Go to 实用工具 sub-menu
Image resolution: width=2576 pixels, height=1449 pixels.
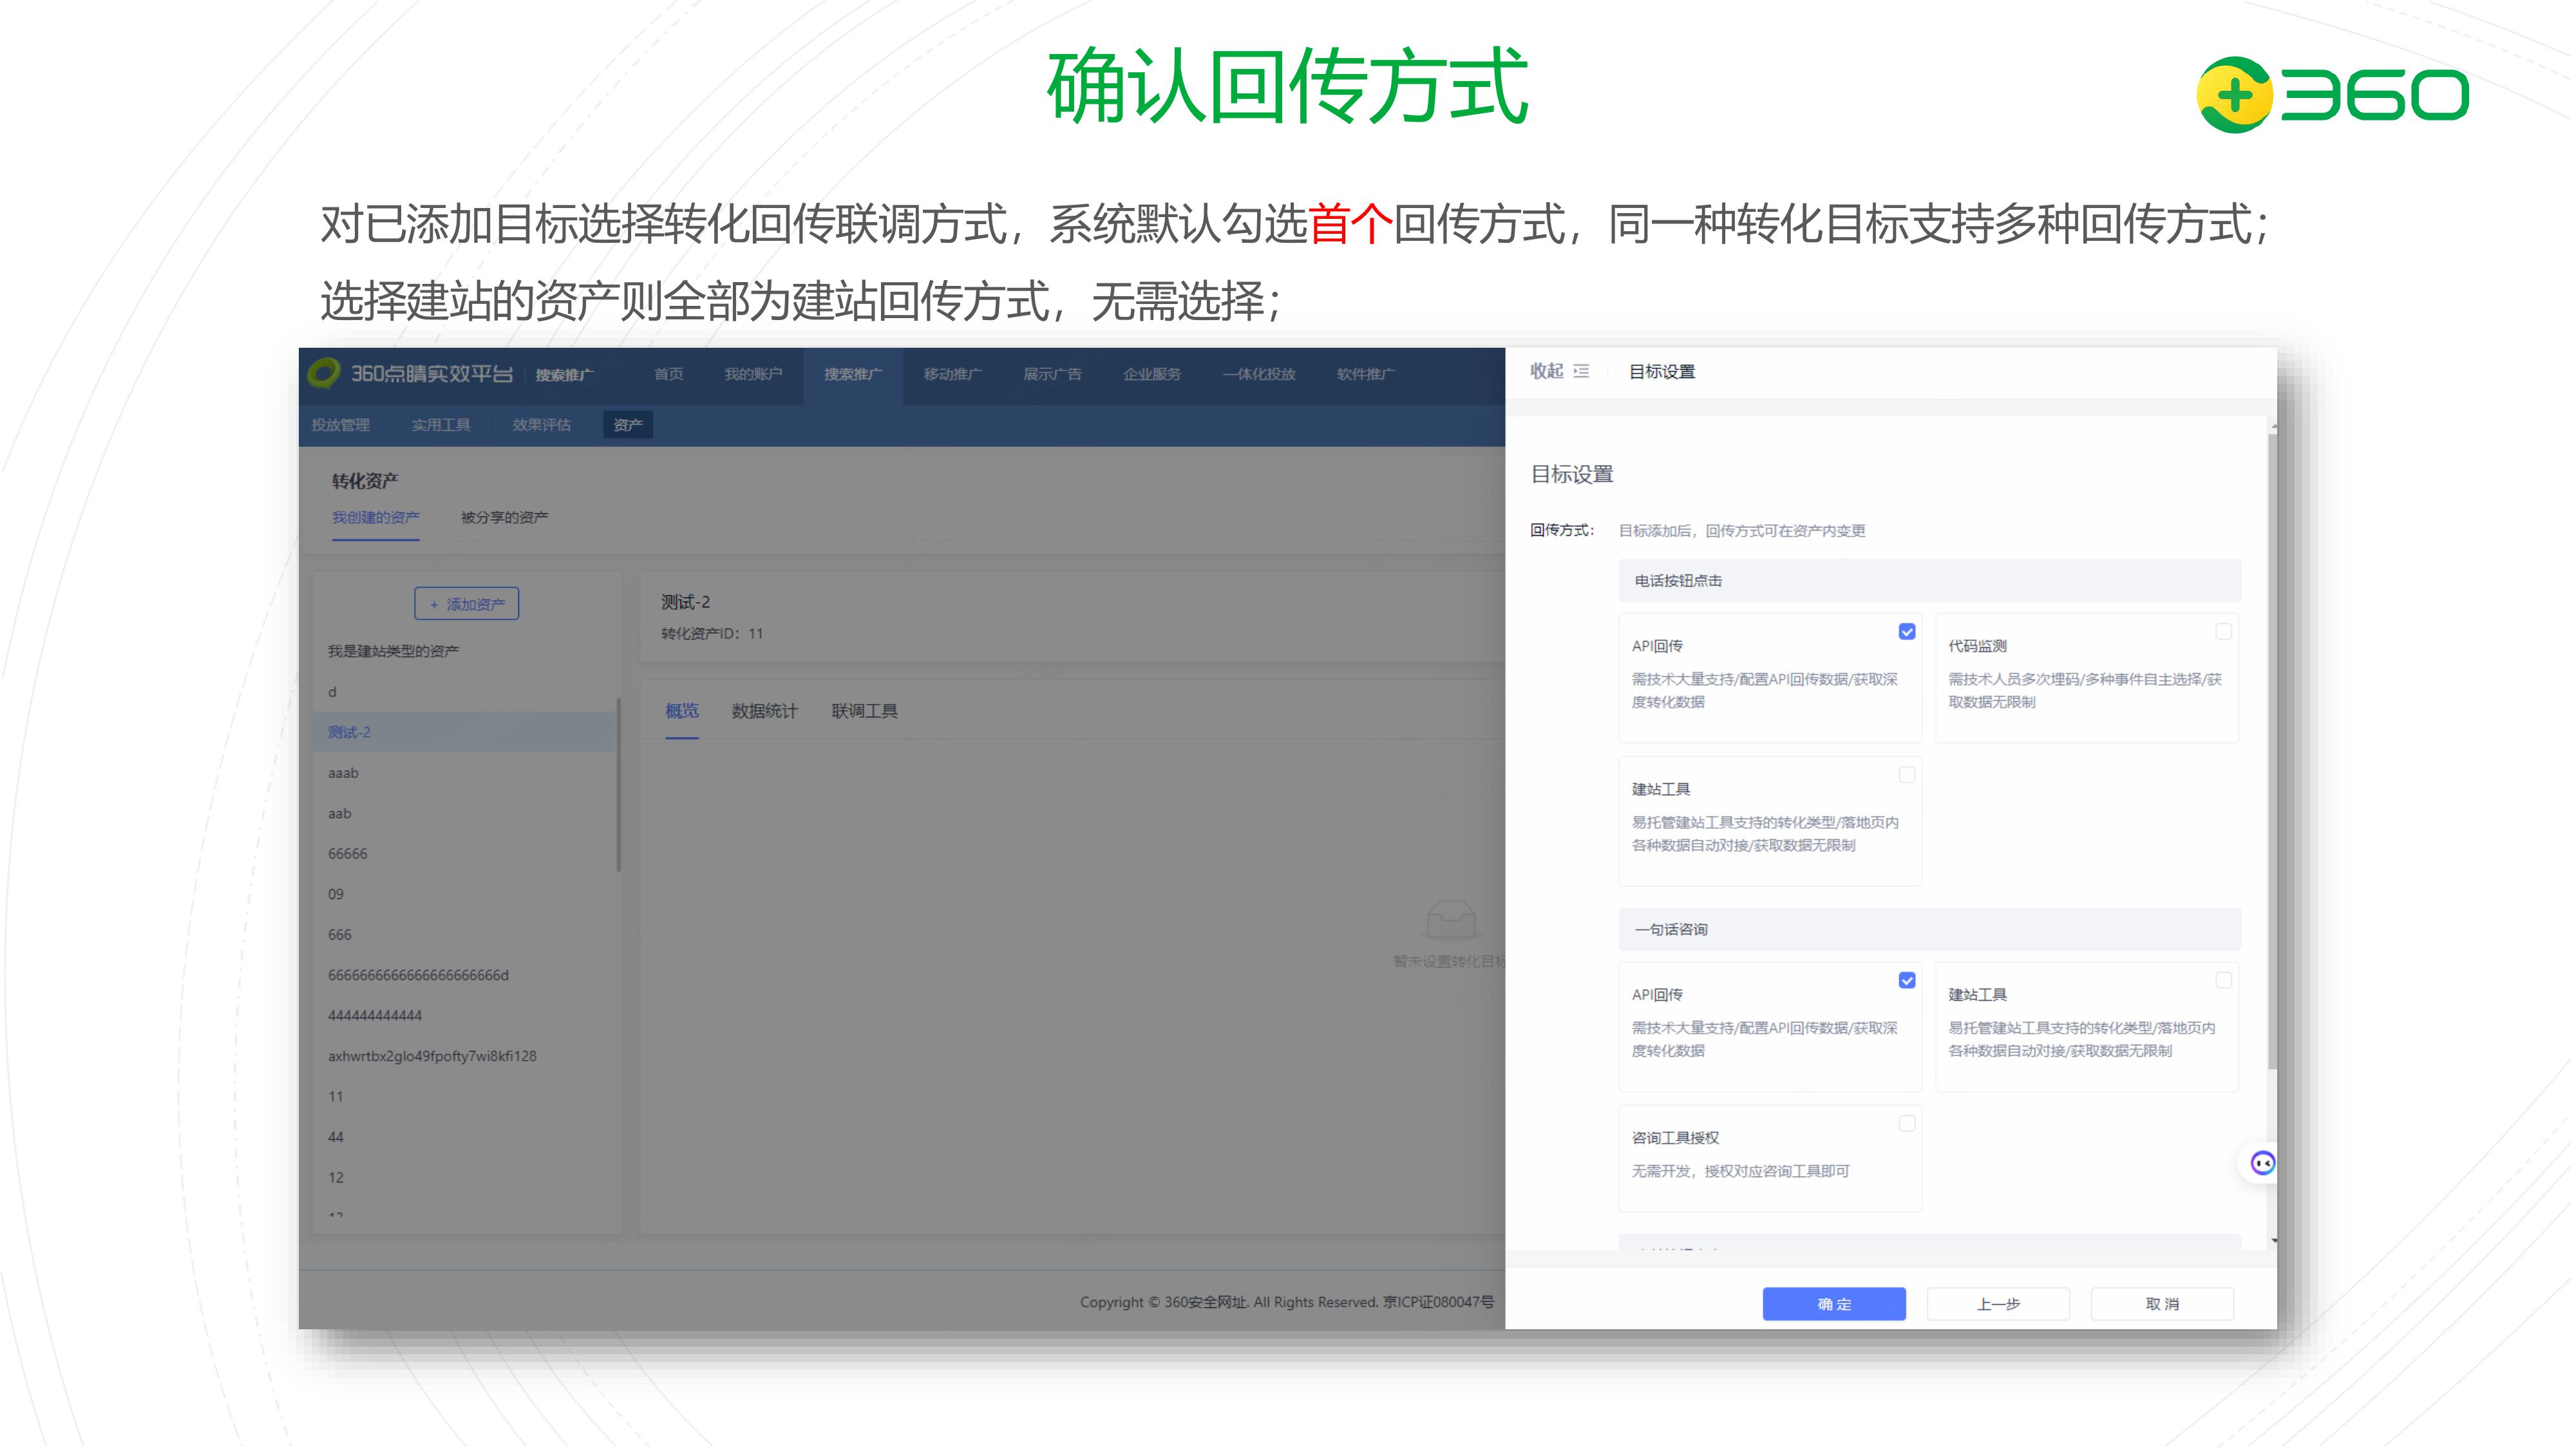click(x=441, y=425)
